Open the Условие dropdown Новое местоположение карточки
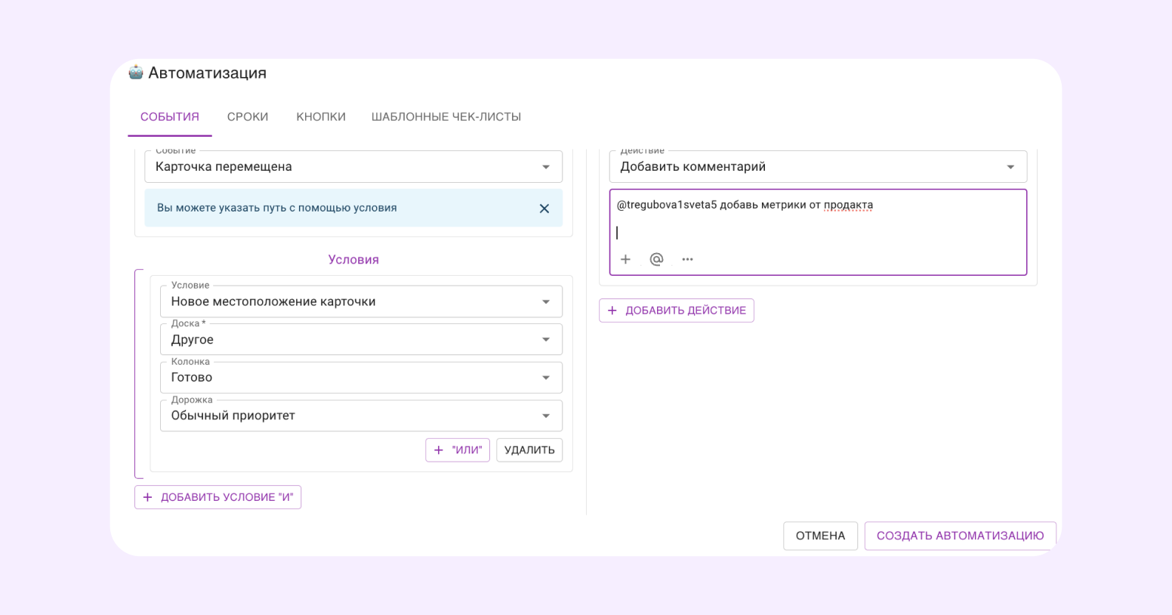This screenshot has height=615, width=1172. coord(360,301)
